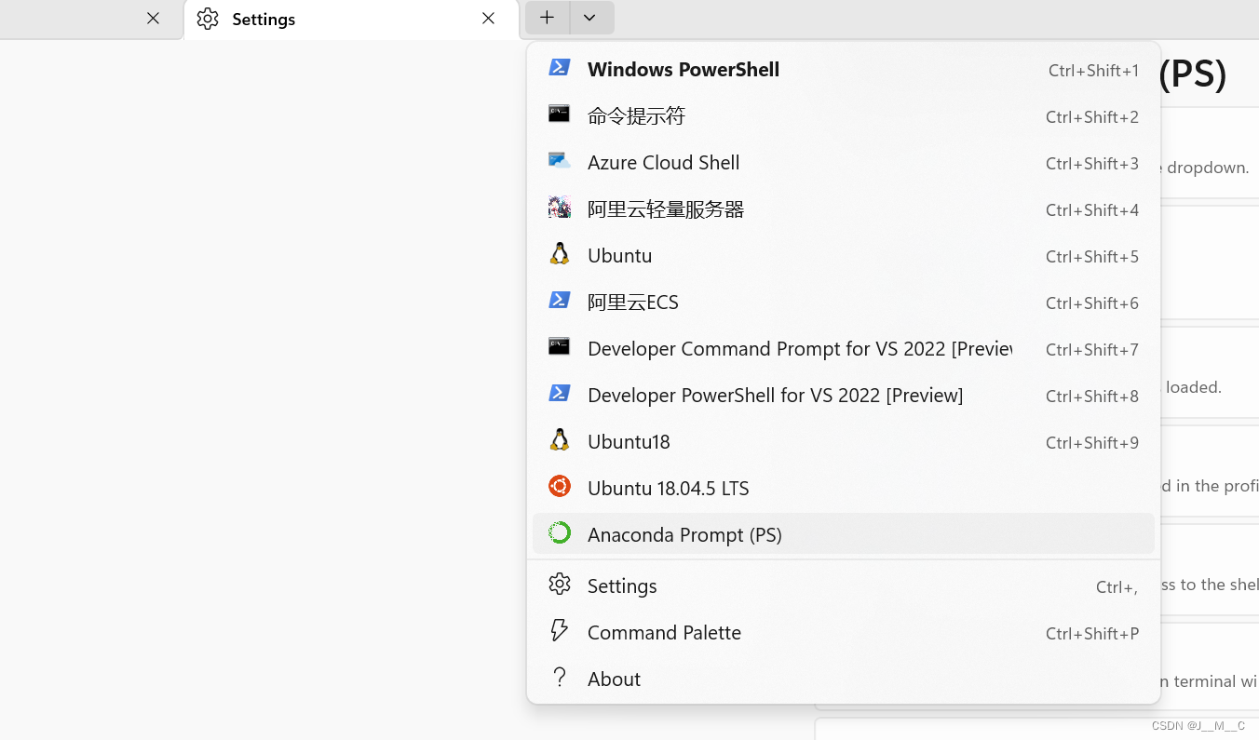Start an Azure Cloud Shell session
The width and height of the screenshot is (1259, 740).
tap(844, 162)
